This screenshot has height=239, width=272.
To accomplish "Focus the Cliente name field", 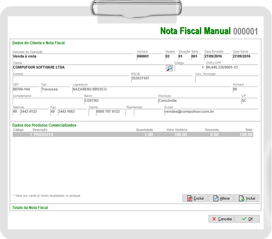I will tap(88, 68).
